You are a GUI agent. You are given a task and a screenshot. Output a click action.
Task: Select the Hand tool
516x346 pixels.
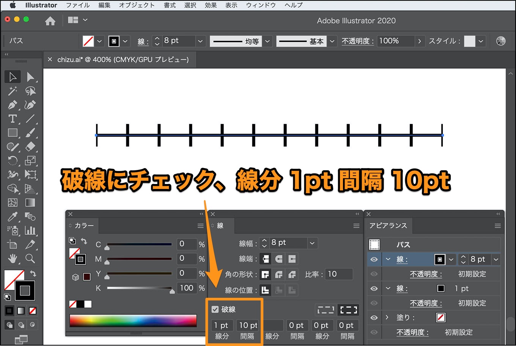coord(13,259)
